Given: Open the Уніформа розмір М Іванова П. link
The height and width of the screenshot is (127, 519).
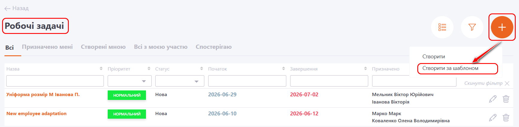Looking at the screenshot, I should [43, 95].
